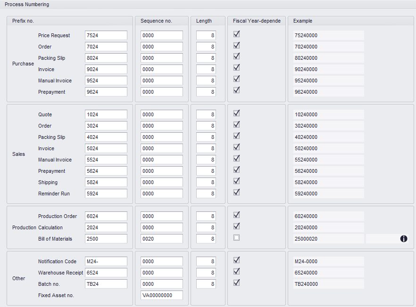The width and height of the screenshot is (416, 307).
Task: Toggle fiscal year checkbox for Sales Quote
Action: pos(237,113)
